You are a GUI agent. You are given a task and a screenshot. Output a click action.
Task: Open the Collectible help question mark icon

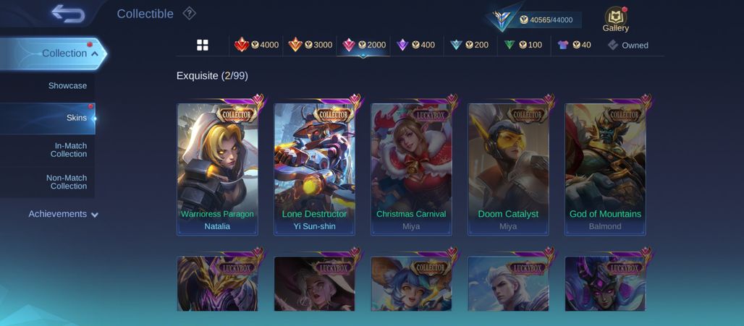pyautogui.click(x=190, y=14)
